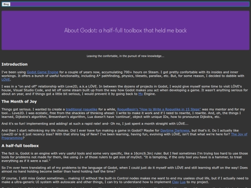Click the Blog button in the top bar
This screenshot has width=251, height=188.
point(6,4)
